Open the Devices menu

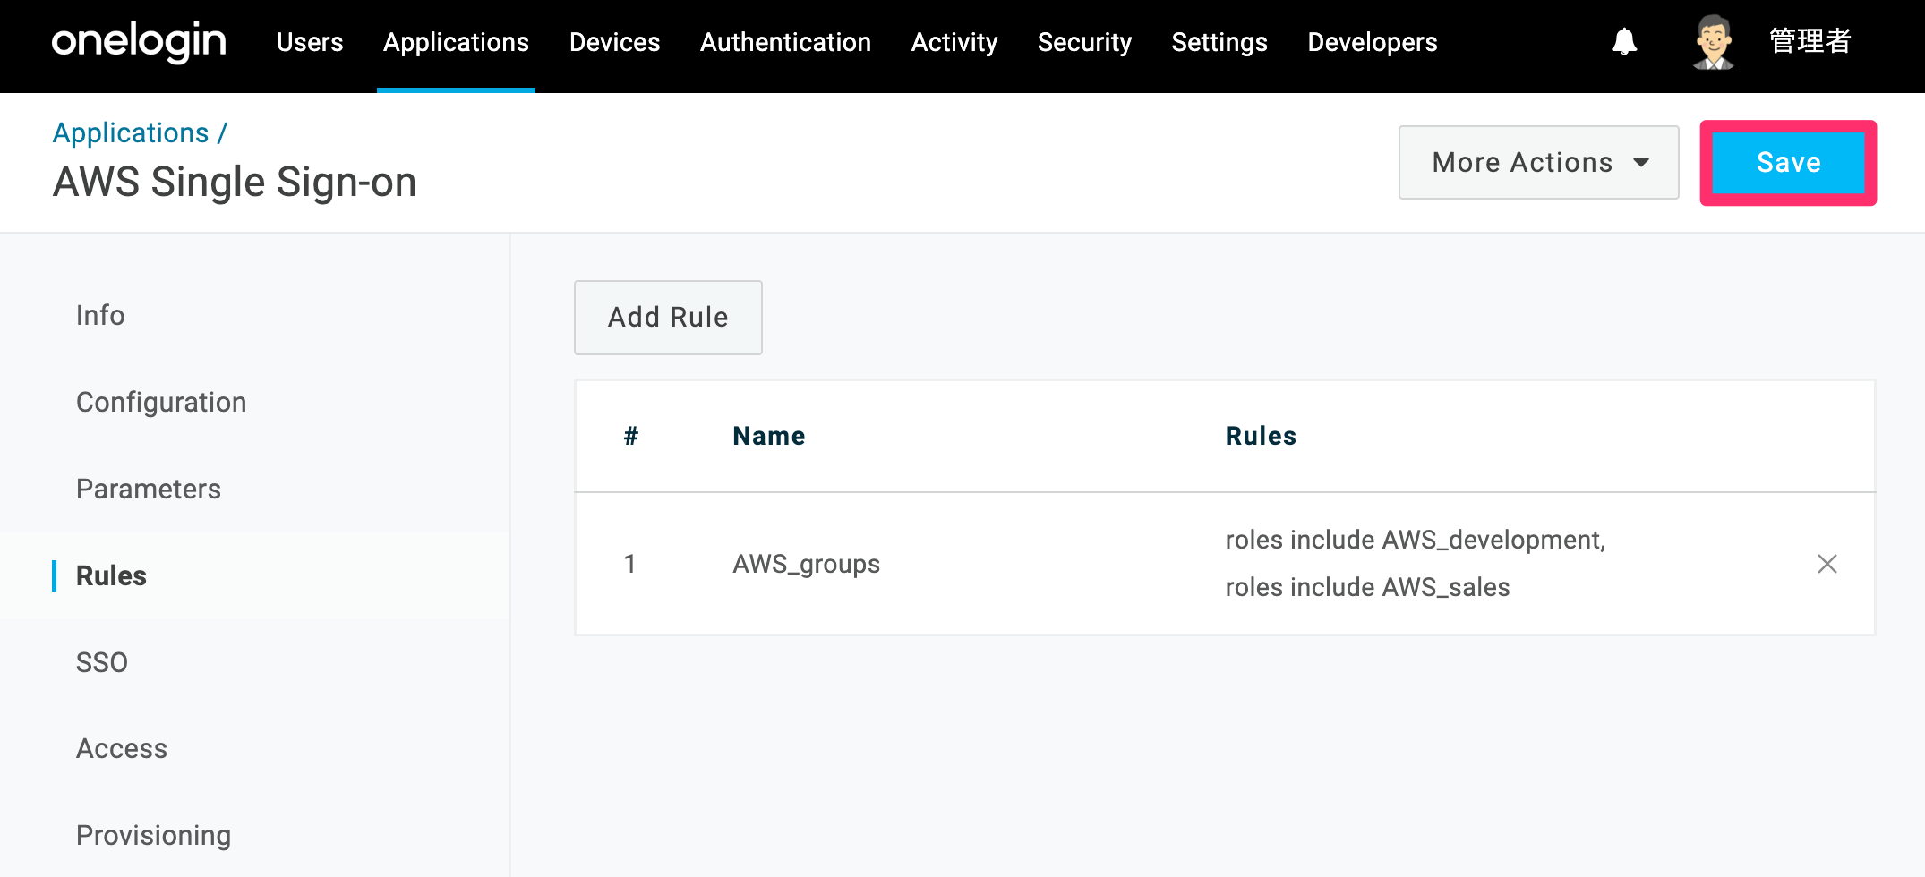pyautogui.click(x=614, y=42)
